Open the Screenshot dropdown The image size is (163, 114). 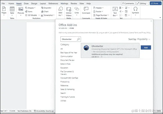click(48, 15)
